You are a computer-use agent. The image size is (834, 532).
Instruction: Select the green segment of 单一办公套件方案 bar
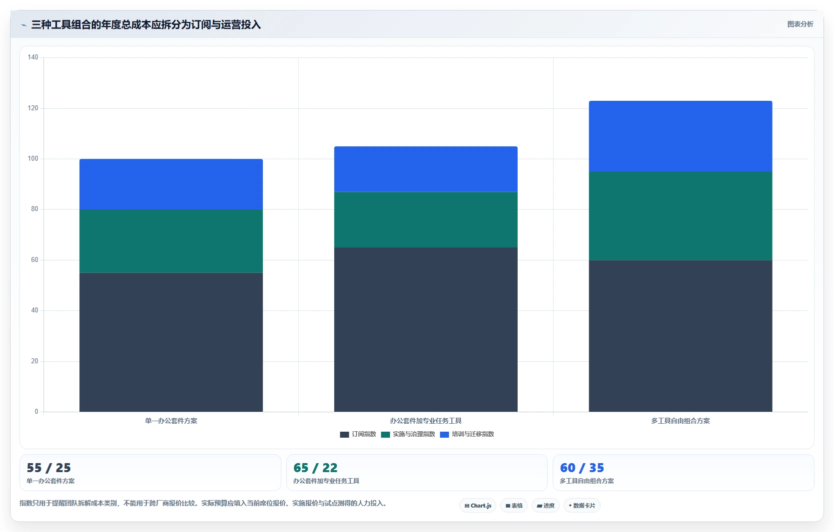click(x=171, y=241)
